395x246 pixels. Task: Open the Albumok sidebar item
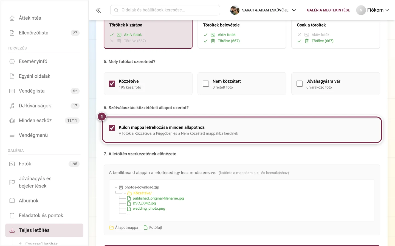44,201
